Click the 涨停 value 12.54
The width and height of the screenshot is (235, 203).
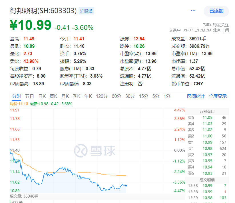139,39
